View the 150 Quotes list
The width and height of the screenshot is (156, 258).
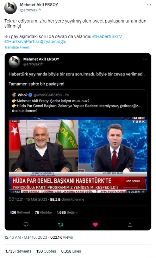point(46,251)
